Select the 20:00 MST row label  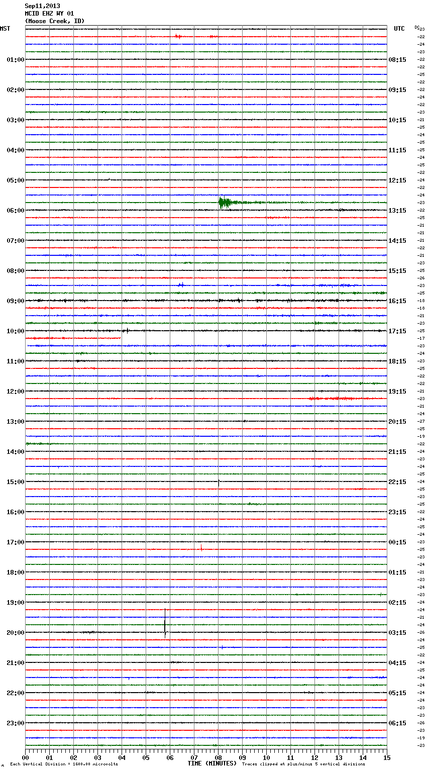pyautogui.click(x=16, y=633)
